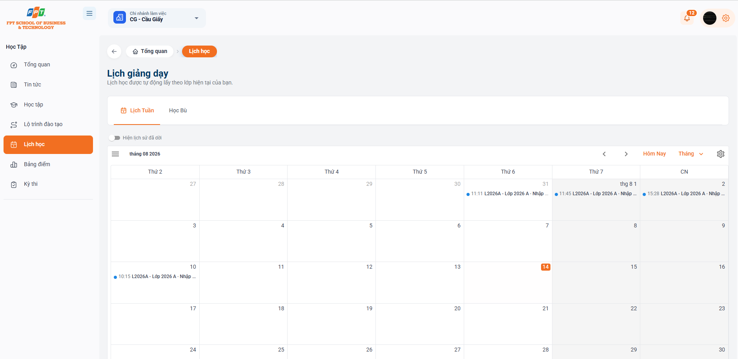
Task: Go to previous month with left chevron
Action: tap(604, 154)
